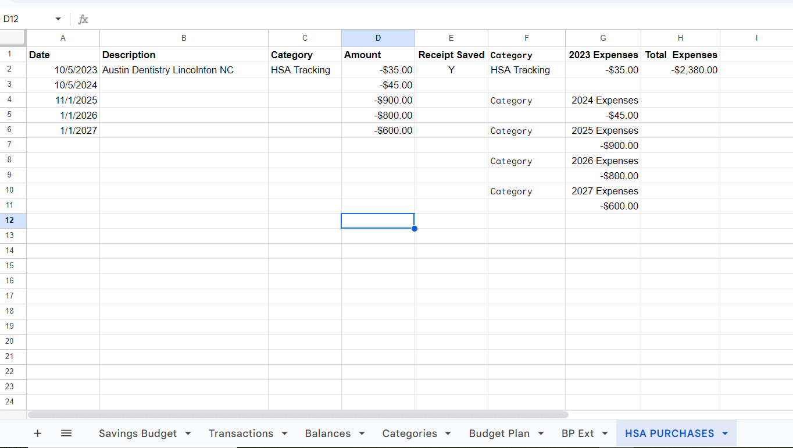793x448 pixels.
Task: Select the Total Expenses header cell
Action: tap(680, 55)
